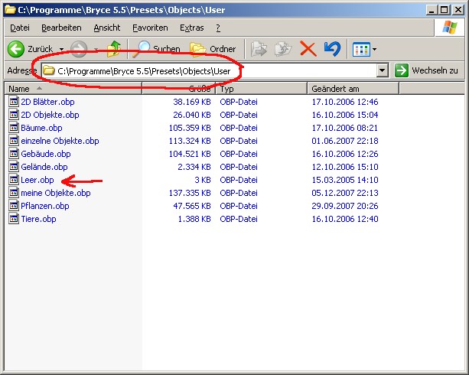Click size value 3 KB

pos(203,180)
